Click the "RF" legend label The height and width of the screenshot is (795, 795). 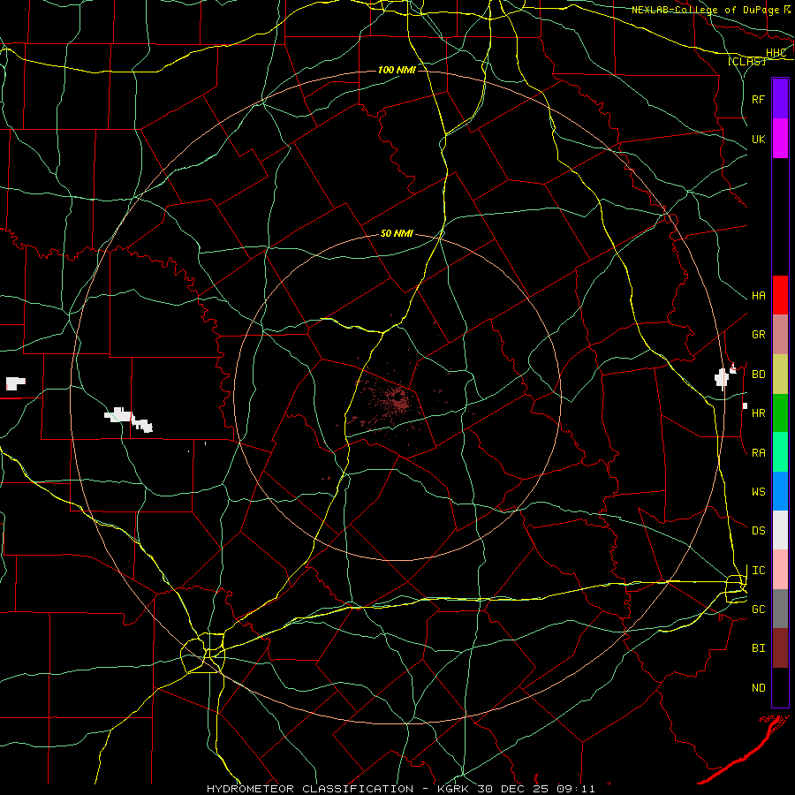758,99
